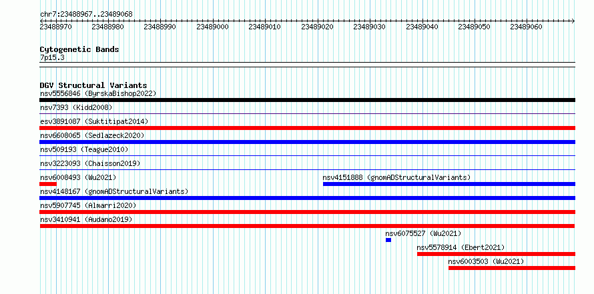Click ruler position 23488970
Image resolution: width=594 pixels, height=294 pixels.
pos(55,27)
